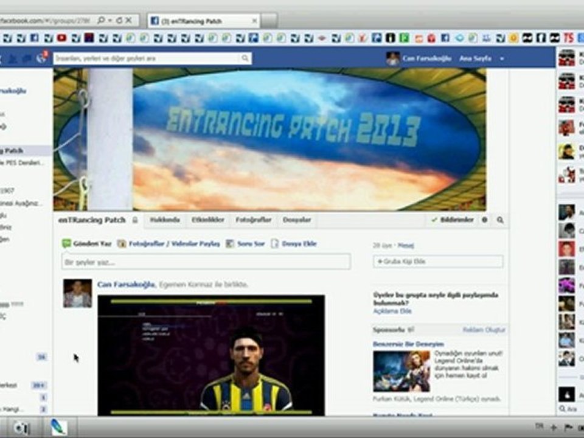
Task: Click the browser address bar URL
Action: 44,21
